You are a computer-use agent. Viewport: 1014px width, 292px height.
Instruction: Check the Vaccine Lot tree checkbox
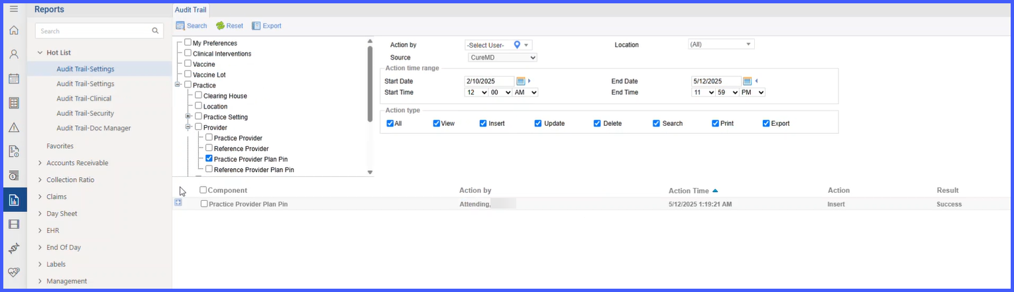pyautogui.click(x=188, y=74)
